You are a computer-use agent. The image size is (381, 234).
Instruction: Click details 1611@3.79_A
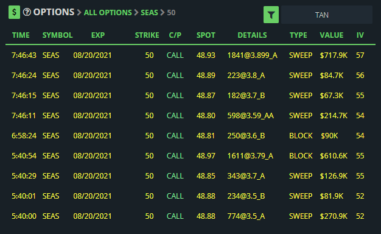coord(250,156)
